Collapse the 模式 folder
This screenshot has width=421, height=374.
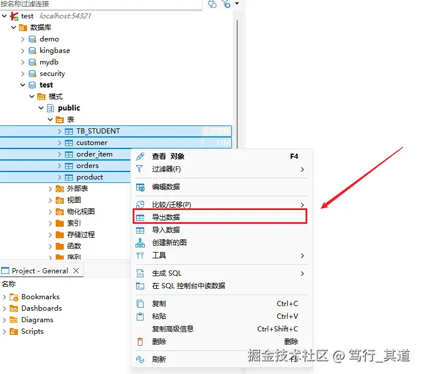[32, 96]
